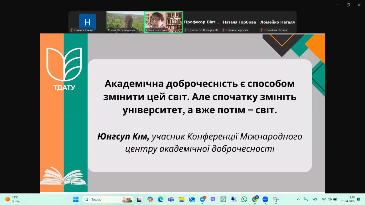
Task: Launch Microsoft Copilot from the taskbar
Action: [150, 199]
